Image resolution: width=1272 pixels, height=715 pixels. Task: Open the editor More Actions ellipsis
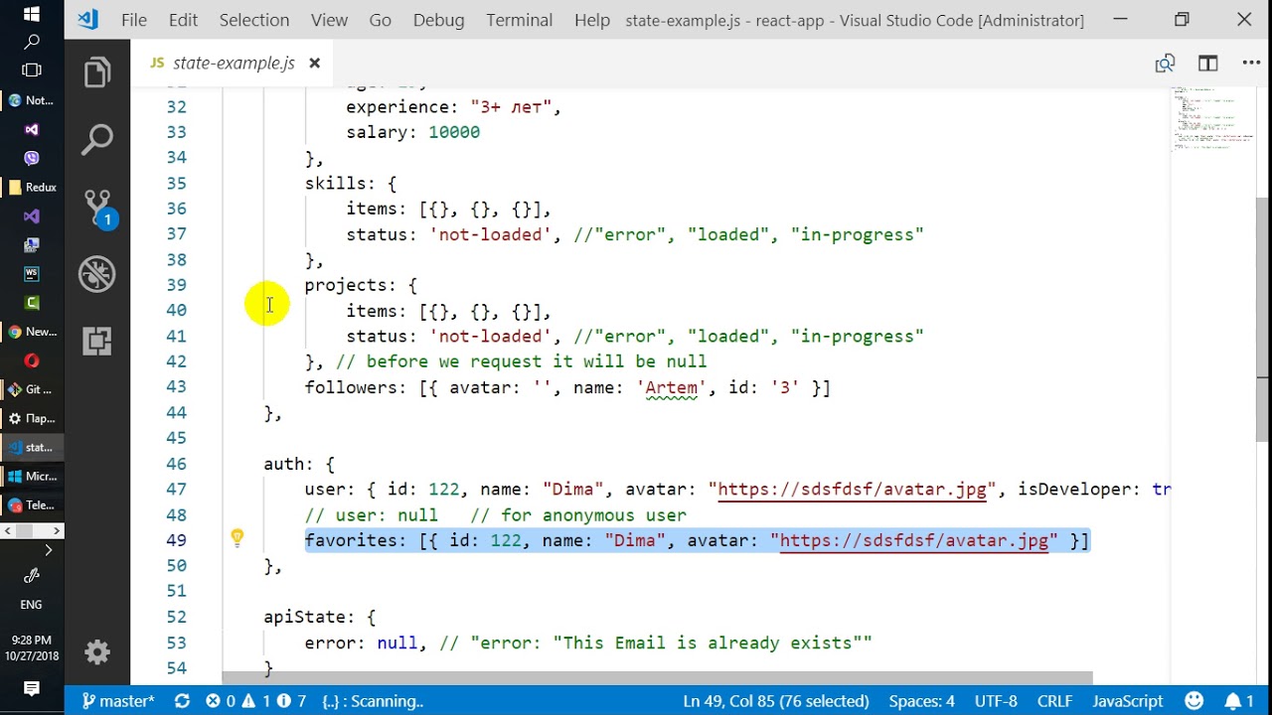point(1251,64)
